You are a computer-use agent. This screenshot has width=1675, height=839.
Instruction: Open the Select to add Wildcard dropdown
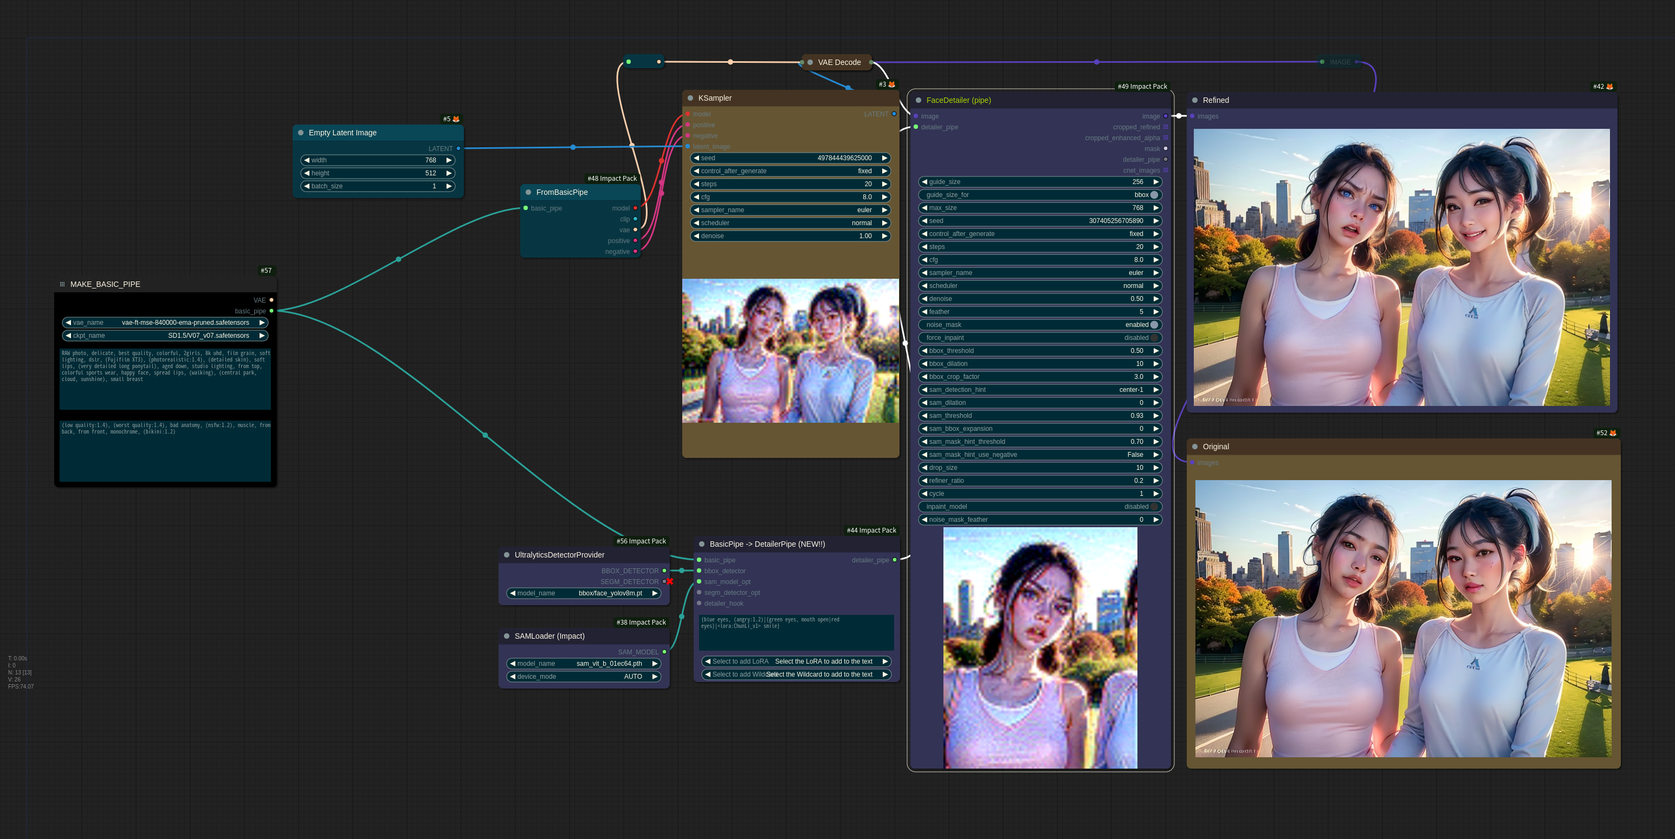[x=796, y=674]
